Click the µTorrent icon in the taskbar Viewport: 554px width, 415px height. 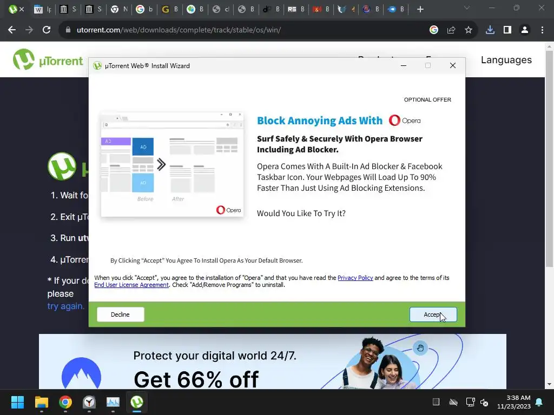click(x=137, y=402)
